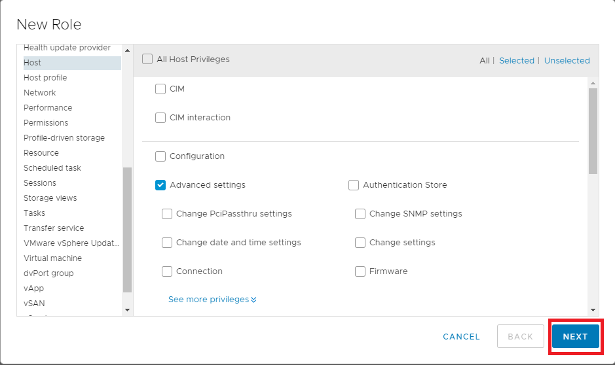Click the privileges panel scroll-down arrow
Viewport: 615px width, 365px height.
coord(593,309)
